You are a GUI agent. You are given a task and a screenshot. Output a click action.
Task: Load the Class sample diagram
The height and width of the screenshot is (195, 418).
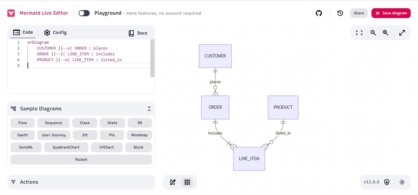(x=85, y=123)
